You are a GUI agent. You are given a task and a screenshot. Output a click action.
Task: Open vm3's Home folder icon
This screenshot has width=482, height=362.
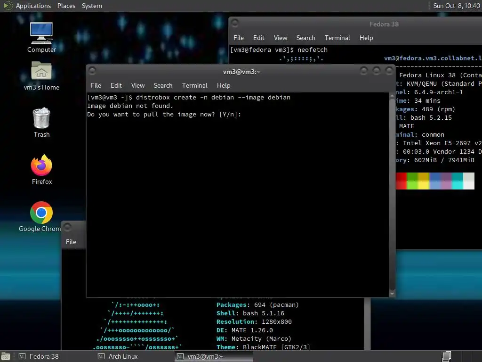41,76
